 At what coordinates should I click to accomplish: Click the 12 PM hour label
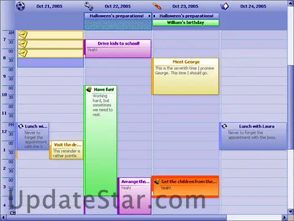4,131
